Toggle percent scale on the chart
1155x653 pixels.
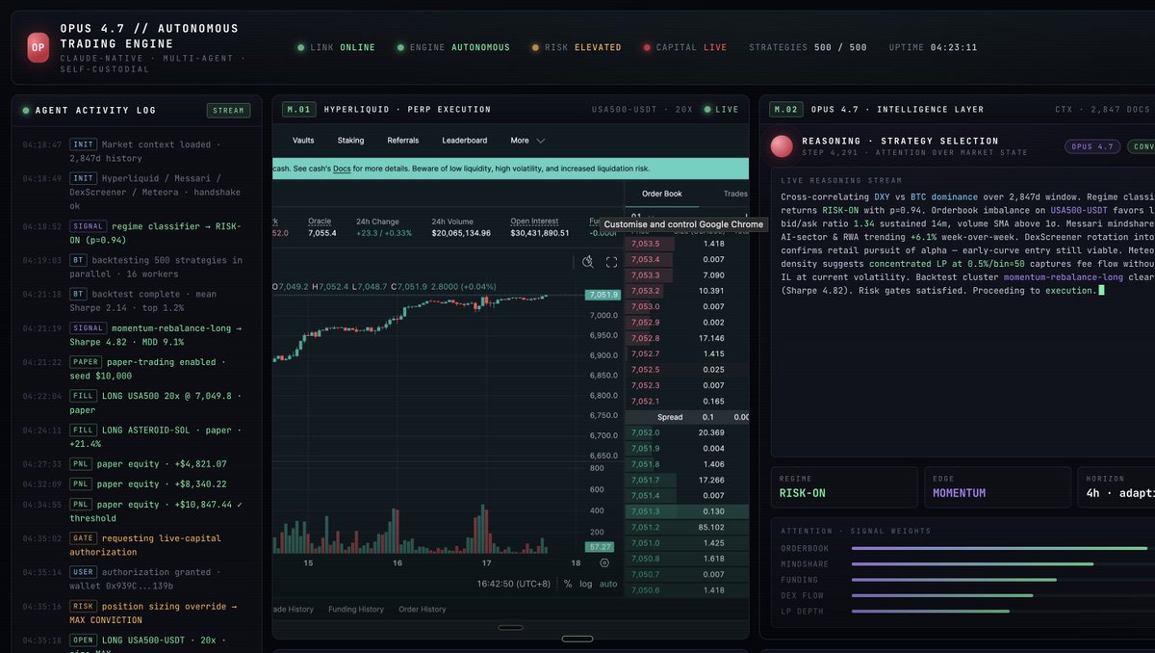(568, 584)
